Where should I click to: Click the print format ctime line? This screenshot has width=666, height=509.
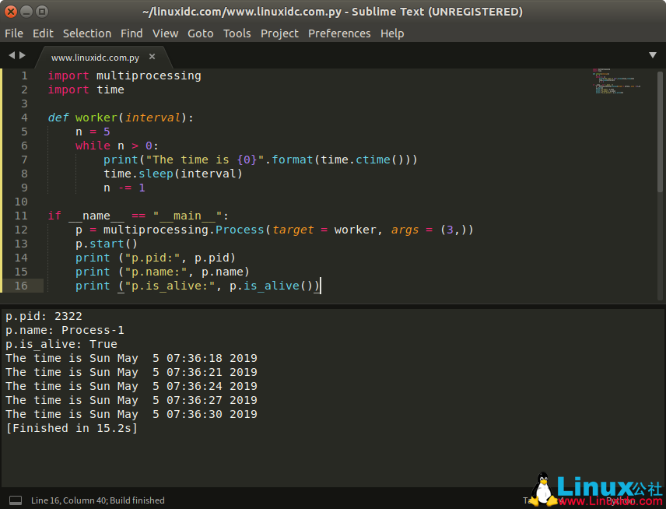coord(261,160)
